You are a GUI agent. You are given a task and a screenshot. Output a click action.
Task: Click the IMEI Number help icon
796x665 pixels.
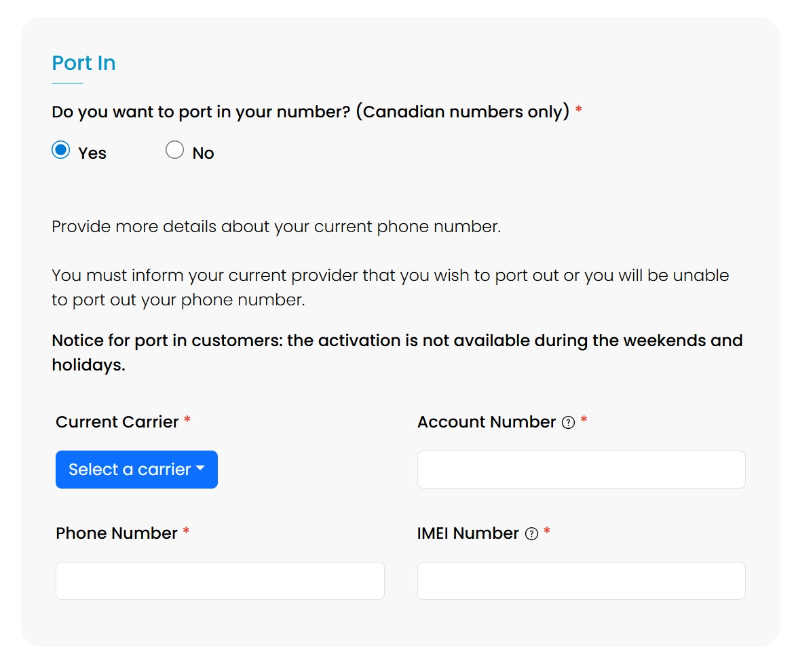(x=532, y=534)
